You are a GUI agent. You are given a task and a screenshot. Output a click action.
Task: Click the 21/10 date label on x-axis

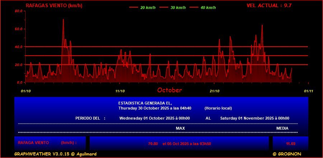[215, 91]
